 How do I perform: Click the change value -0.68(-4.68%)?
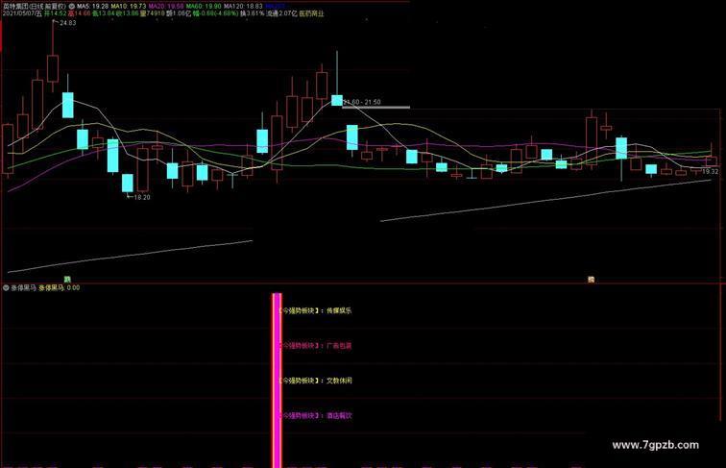pos(219,13)
